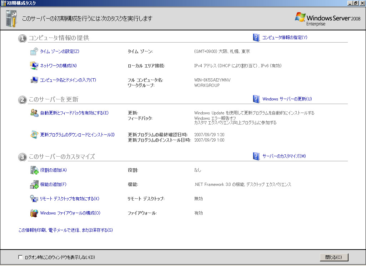Minimize the 初期構成タスク window

[350, 3]
